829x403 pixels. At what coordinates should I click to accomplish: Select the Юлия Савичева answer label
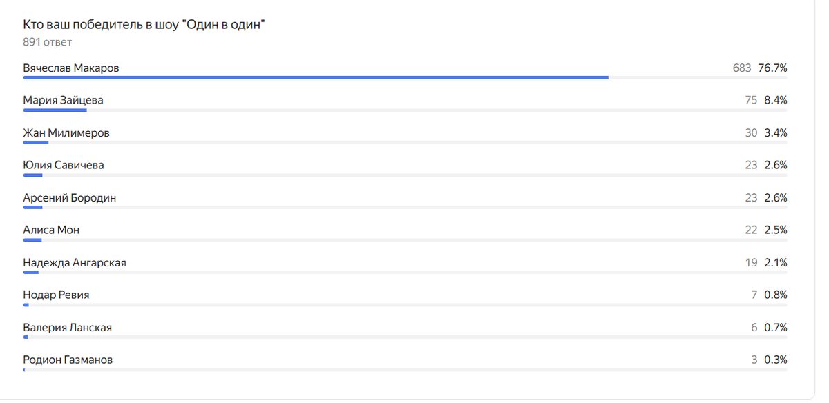64,165
